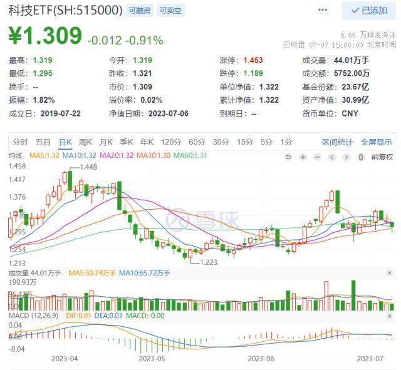Image resolution: width=401 pixels, height=370 pixels.
Task: Click the MA10:1.32 legend entry
Action: [80, 155]
